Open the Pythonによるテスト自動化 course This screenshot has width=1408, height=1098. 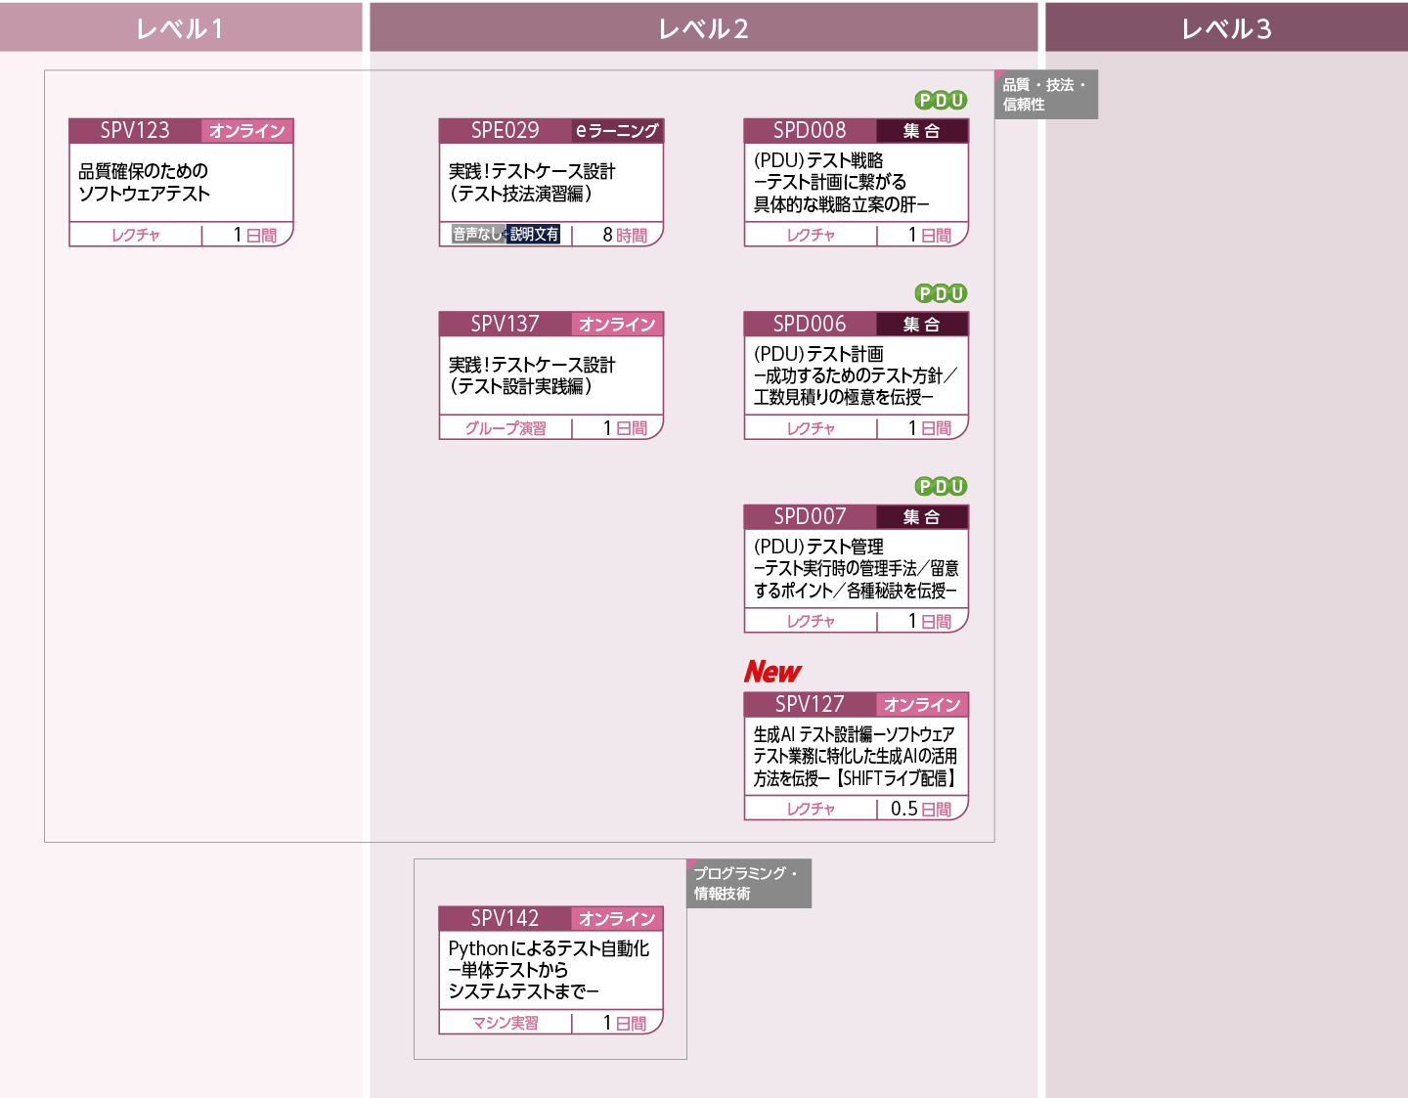(549, 969)
